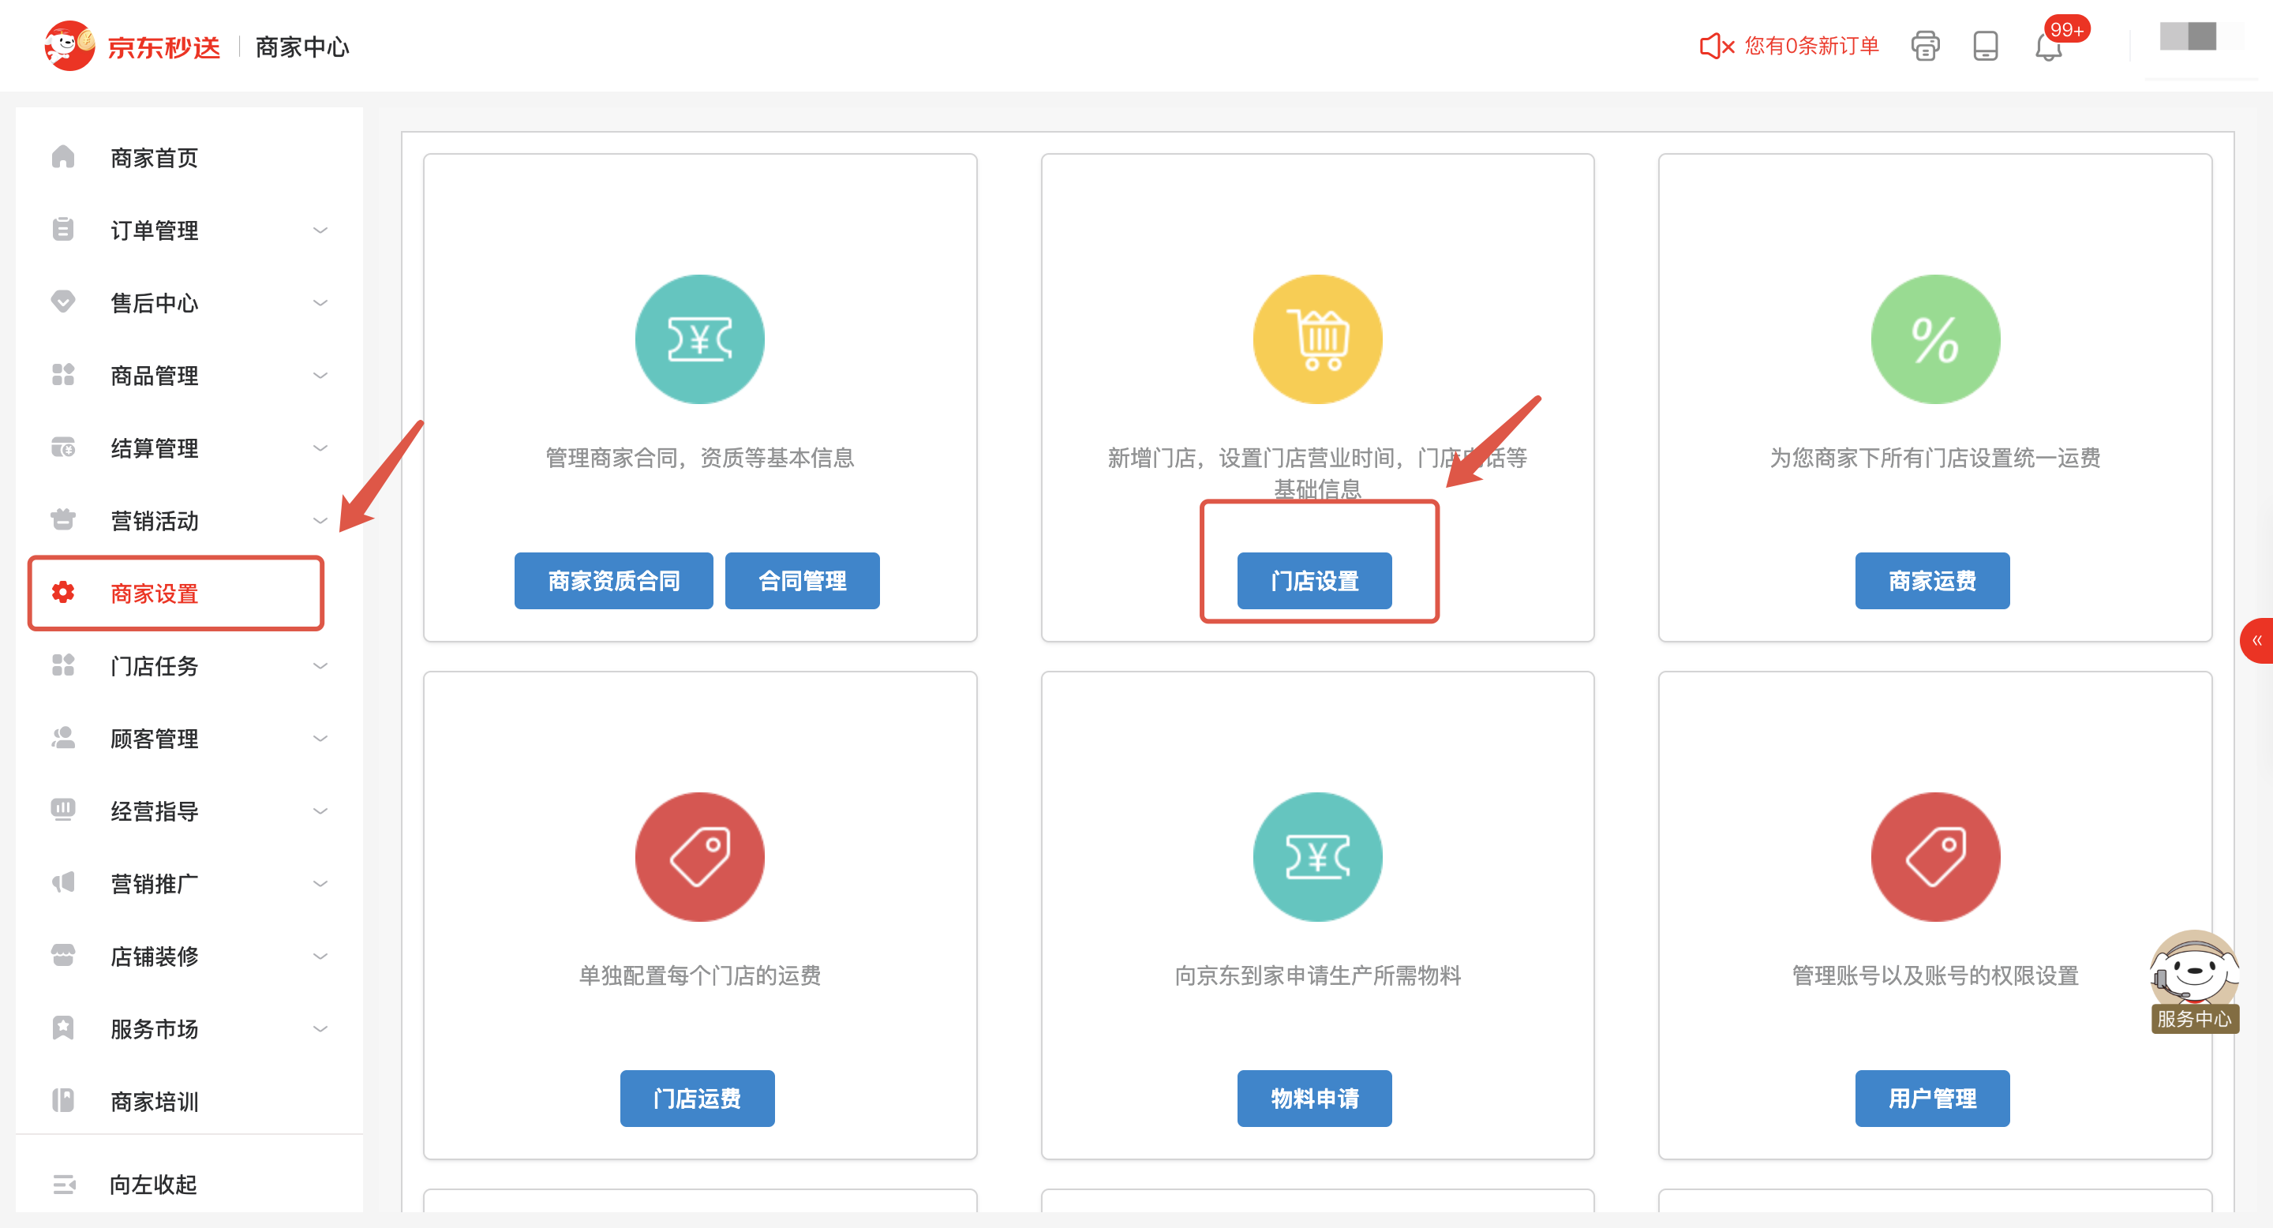Click the book icon beside 商家培训
The image size is (2273, 1228).
pyautogui.click(x=62, y=1100)
